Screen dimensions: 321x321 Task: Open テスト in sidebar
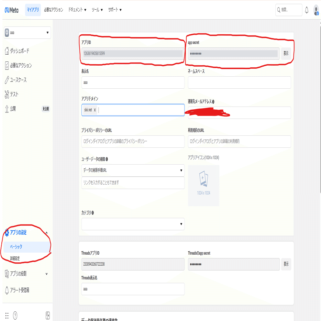(x=14, y=95)
